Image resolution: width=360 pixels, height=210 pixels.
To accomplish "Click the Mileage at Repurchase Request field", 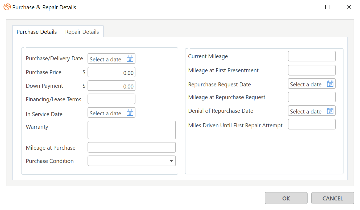I will click(312, 97).
